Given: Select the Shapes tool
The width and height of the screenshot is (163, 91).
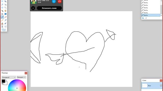Looking at the screenshot, I should [4, 30].
